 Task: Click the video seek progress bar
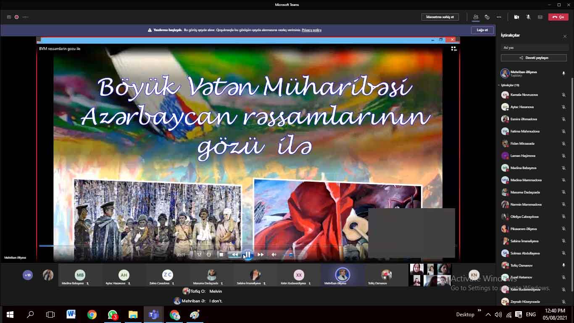(248, 246)
